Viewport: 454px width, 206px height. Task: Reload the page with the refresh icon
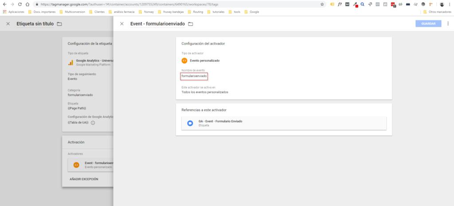(20, 4)
